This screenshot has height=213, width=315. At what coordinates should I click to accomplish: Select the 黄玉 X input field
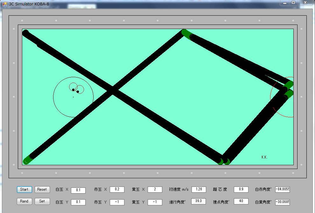pyautogui.click(x=155, y=189)
